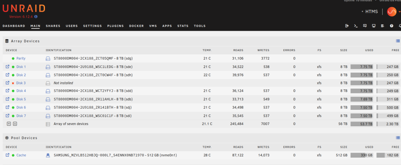
Task: Click the version info icon beside 6.12.4
Action: (x=36, y=16)
